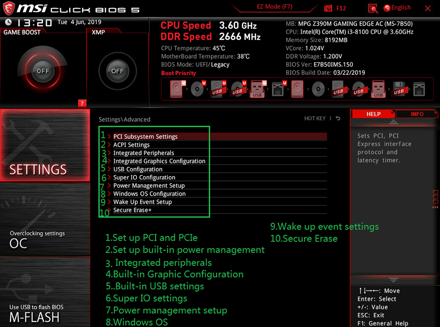Enable the XMP memory profile
This screenshot has height=327, width=440.
(117, 71)
